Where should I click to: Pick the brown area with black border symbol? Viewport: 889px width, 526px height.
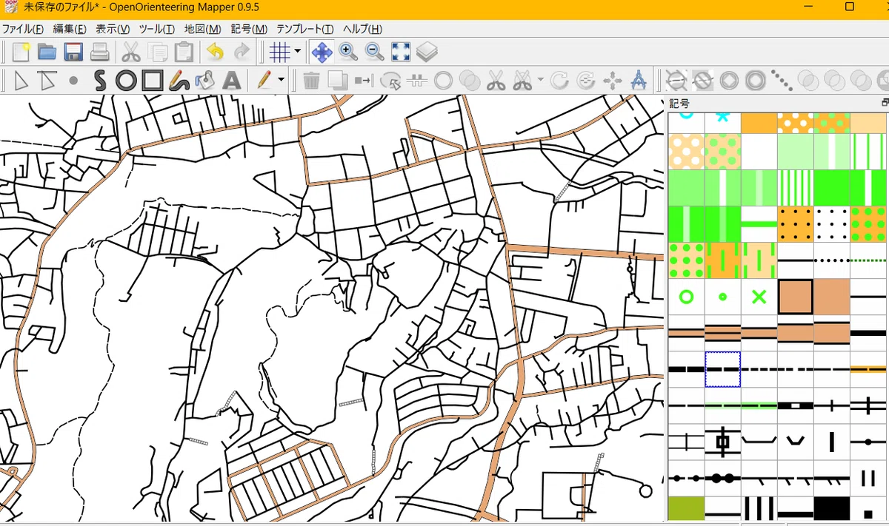click(796, 297)
